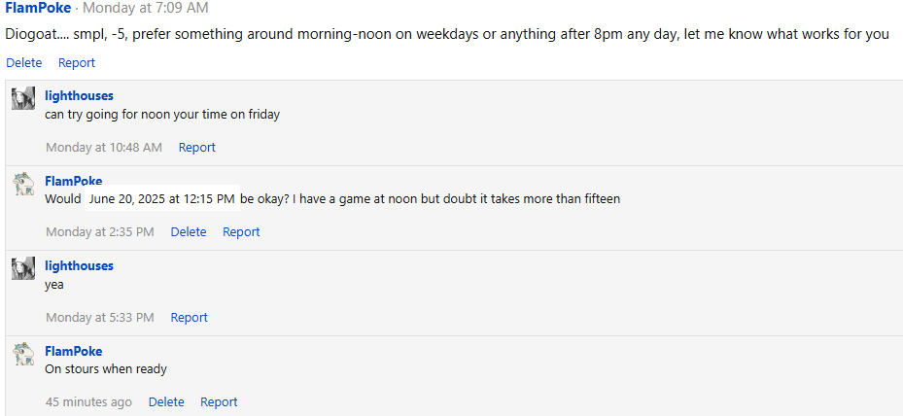The image size is (903, 416).
Task: Open FlamPoke profile from post header
Action: (x=38, y=8)
